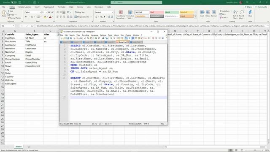Apply the red font color
This screenshot has height=152, width=270.
tap(50, 17)
